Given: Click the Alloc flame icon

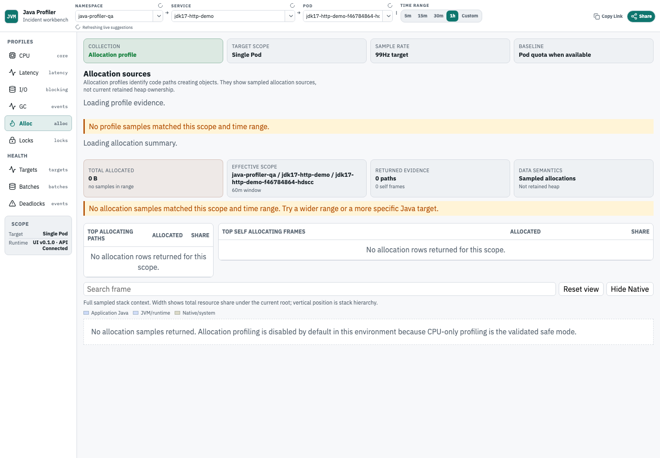Looking at the screenshot, I should 12,123.
